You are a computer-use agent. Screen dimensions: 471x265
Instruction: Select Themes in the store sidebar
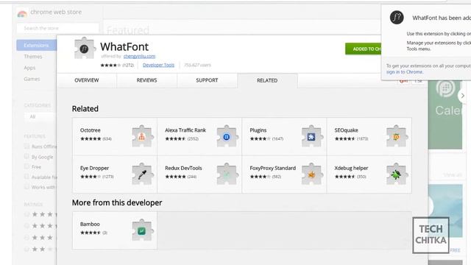(33, 57)
